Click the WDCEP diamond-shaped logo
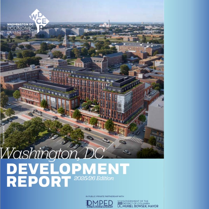 point(39,20)
